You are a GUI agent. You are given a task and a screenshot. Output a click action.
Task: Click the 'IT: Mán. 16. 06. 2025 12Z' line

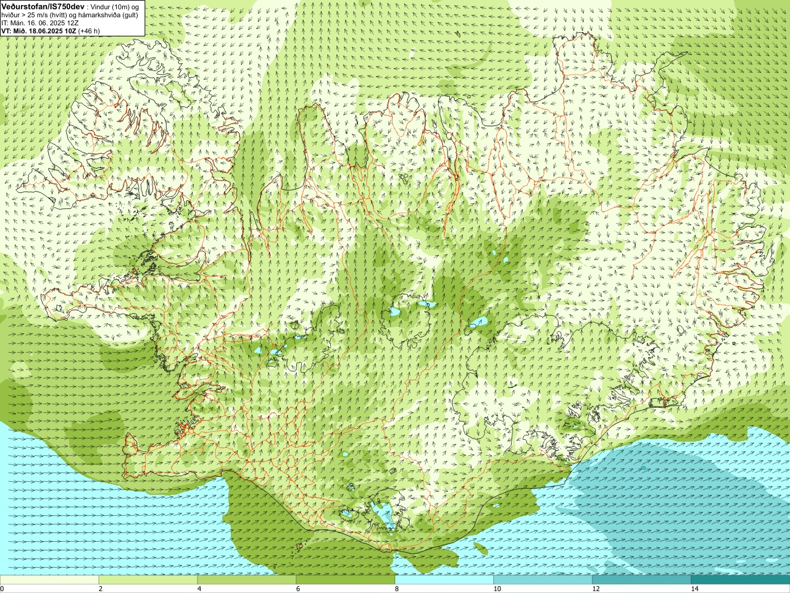(40, 22)
